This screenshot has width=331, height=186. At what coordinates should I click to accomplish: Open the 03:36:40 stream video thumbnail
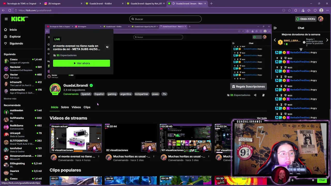[x=186, y=138]
